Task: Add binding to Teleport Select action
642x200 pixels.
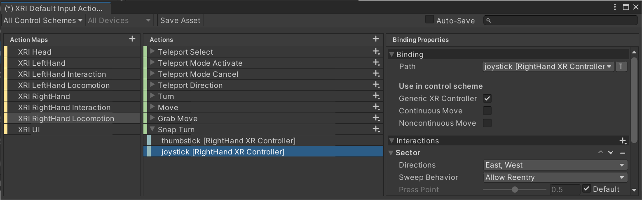Action: pos(375,52)
